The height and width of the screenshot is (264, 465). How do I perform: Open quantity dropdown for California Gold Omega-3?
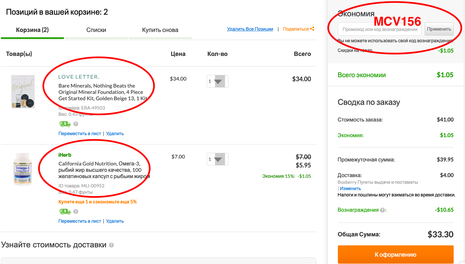click(x=217, y=159)
